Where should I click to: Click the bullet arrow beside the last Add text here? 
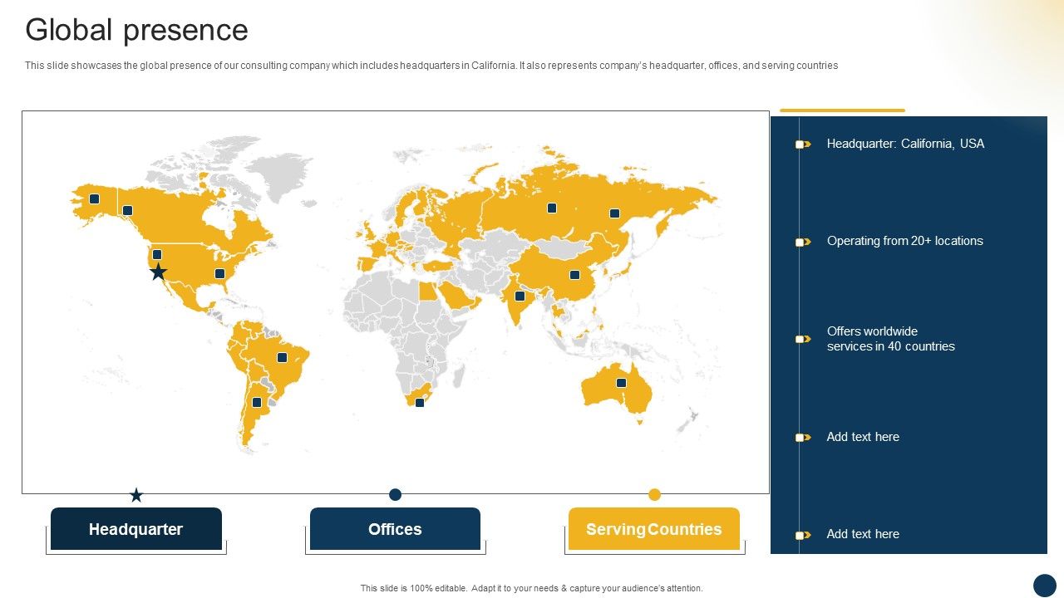[x=803, y=536]
